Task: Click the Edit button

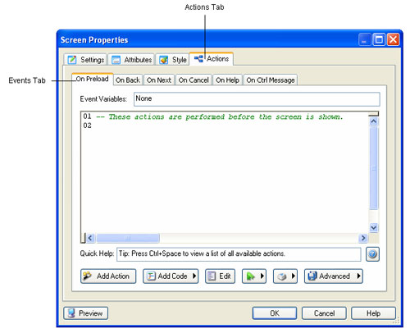Action: 220,276
